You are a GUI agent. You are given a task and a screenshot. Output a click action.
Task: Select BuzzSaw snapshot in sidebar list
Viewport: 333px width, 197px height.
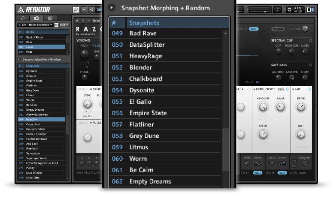pyautogui.click(x=42, y=119)
